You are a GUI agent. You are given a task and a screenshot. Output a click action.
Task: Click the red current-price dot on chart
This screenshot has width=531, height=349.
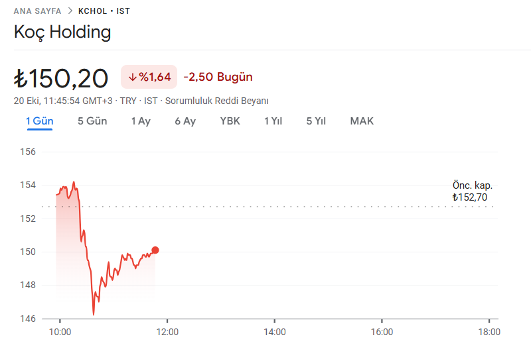pos(155,250)
